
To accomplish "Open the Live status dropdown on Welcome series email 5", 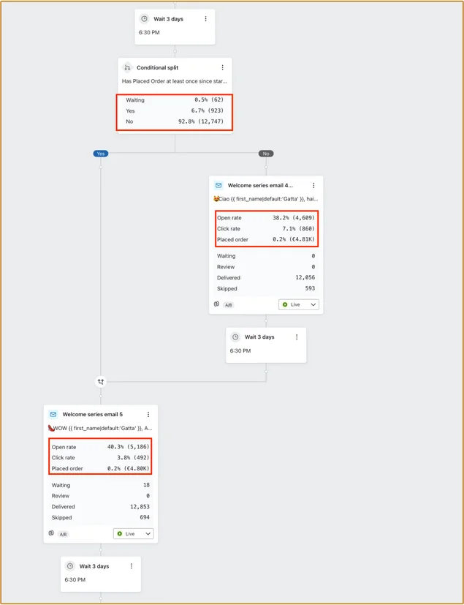I will click(x=133, y=533).
